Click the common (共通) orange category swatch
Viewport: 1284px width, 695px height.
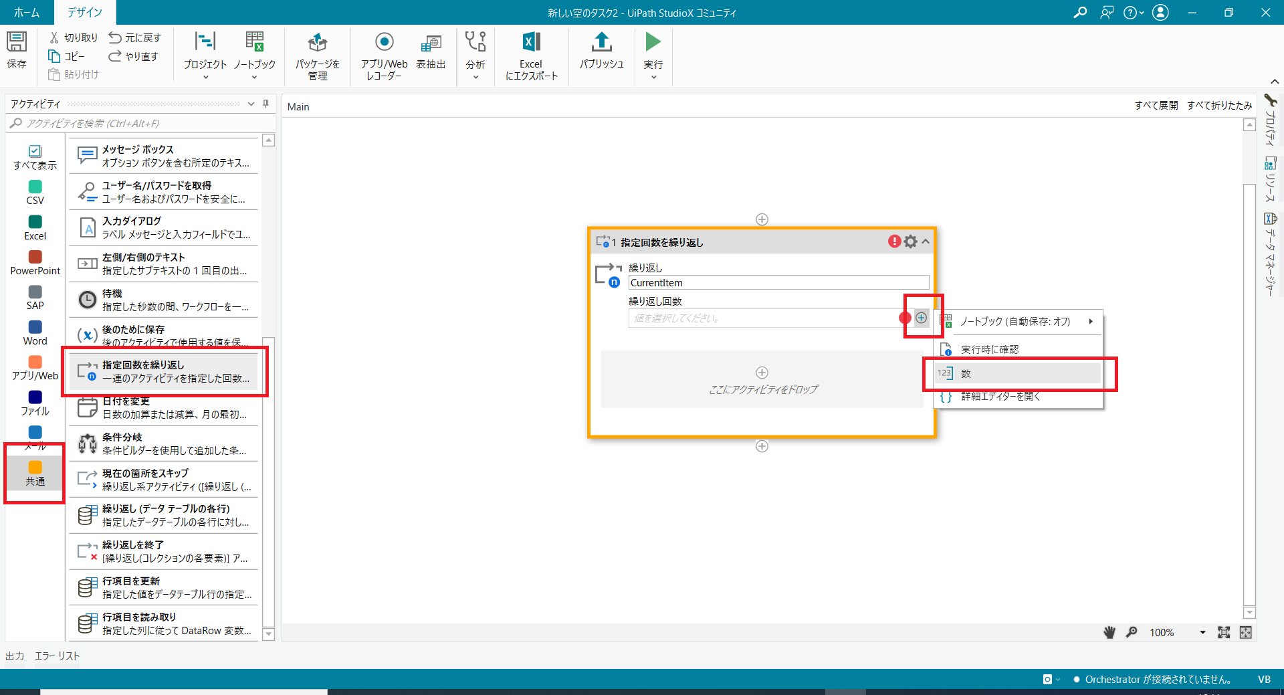coord(35,467)
